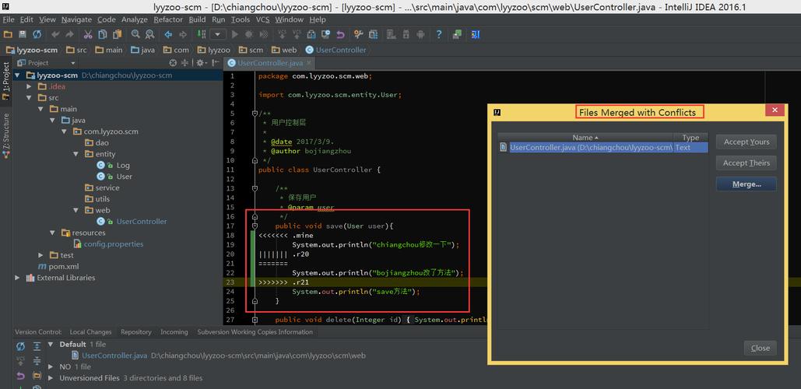This screenshot has height=389, width=801.
Task: Select UserController.java row in conflicts list
Action: point(592,147)
